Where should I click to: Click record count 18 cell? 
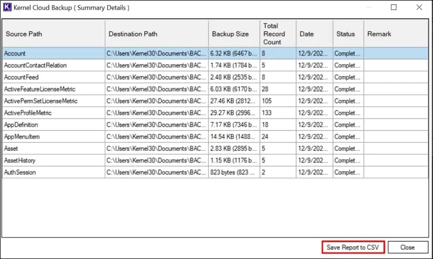click(278, 124)
